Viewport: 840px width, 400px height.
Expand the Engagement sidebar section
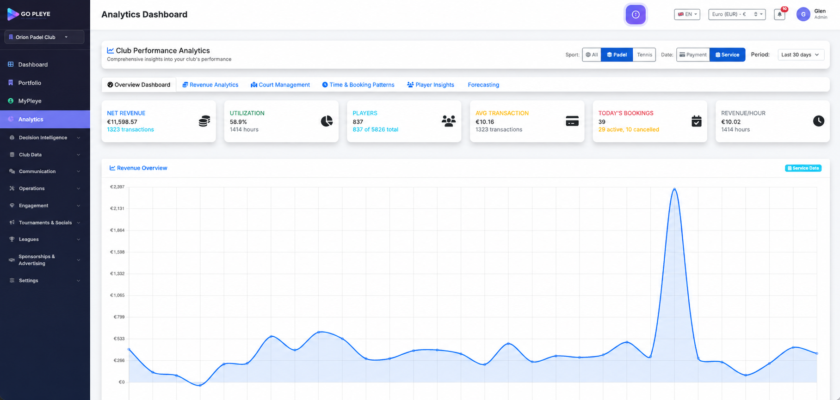pos(45,206)
